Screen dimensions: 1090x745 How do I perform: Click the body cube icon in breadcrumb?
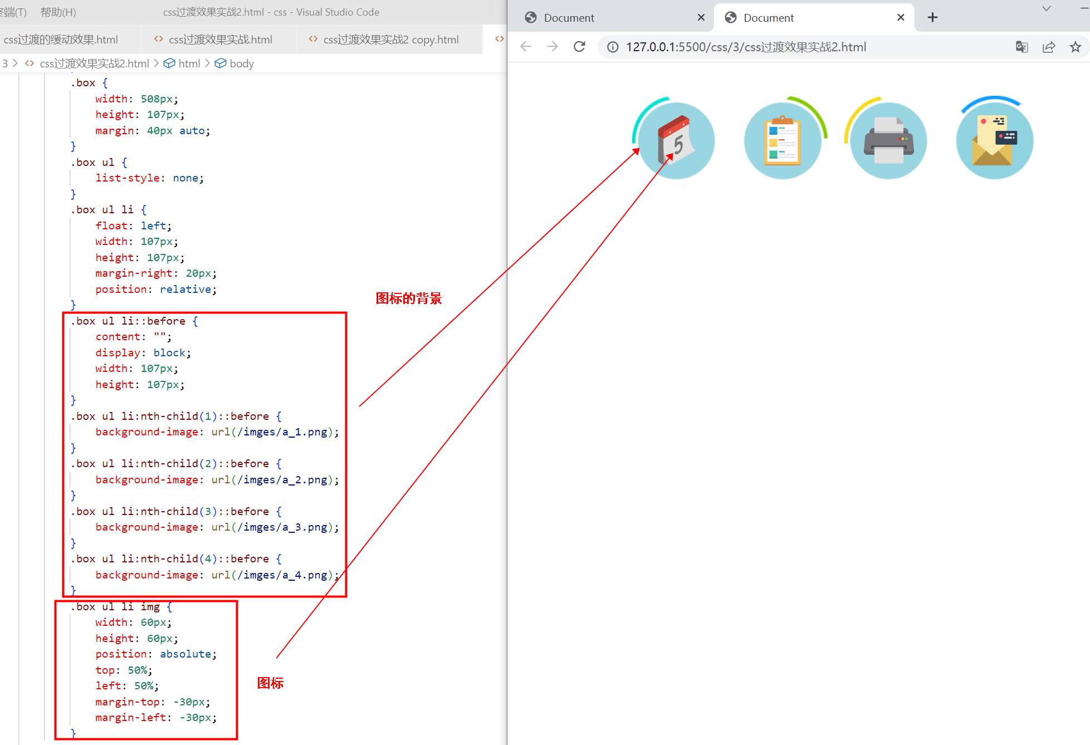click(221, 63)
